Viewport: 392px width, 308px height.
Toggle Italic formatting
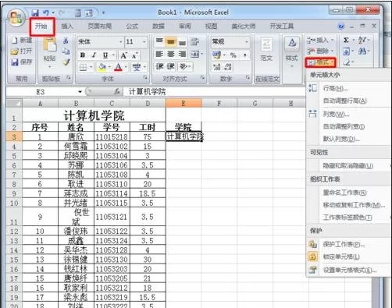94,55
